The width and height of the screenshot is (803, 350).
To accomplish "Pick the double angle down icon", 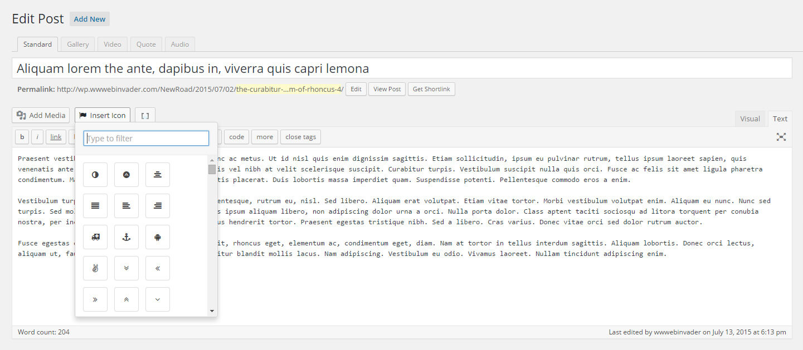I will [x=126, y=268].
